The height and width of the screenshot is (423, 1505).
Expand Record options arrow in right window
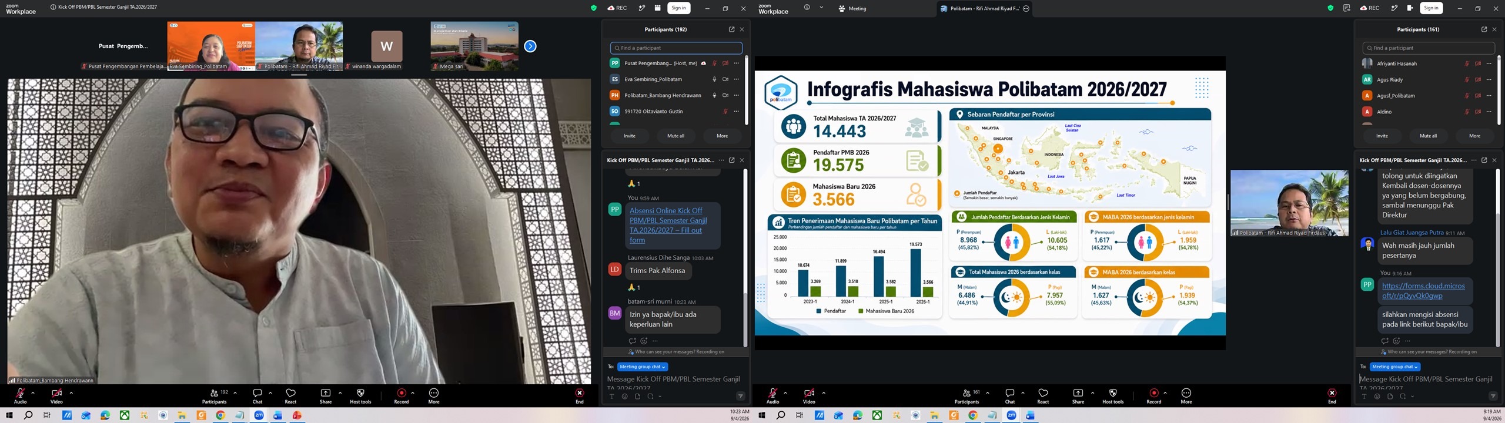(x=1165, y=393)
